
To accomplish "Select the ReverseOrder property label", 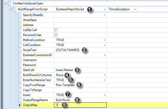I will pyautogui.click(x=32, y=35).
